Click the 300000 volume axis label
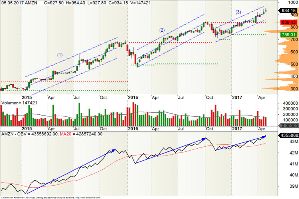 (x=290, y=109)
